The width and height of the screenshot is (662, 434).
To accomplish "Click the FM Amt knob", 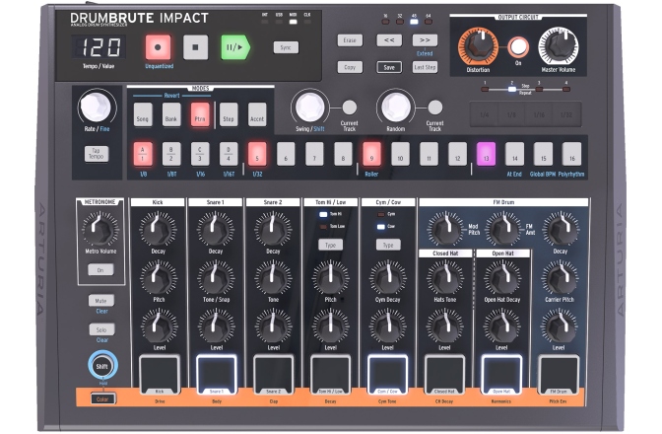I will pos(502,229).
